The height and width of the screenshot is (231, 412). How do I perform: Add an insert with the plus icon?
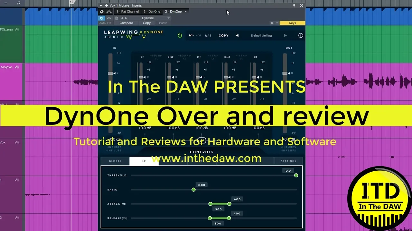106,5
